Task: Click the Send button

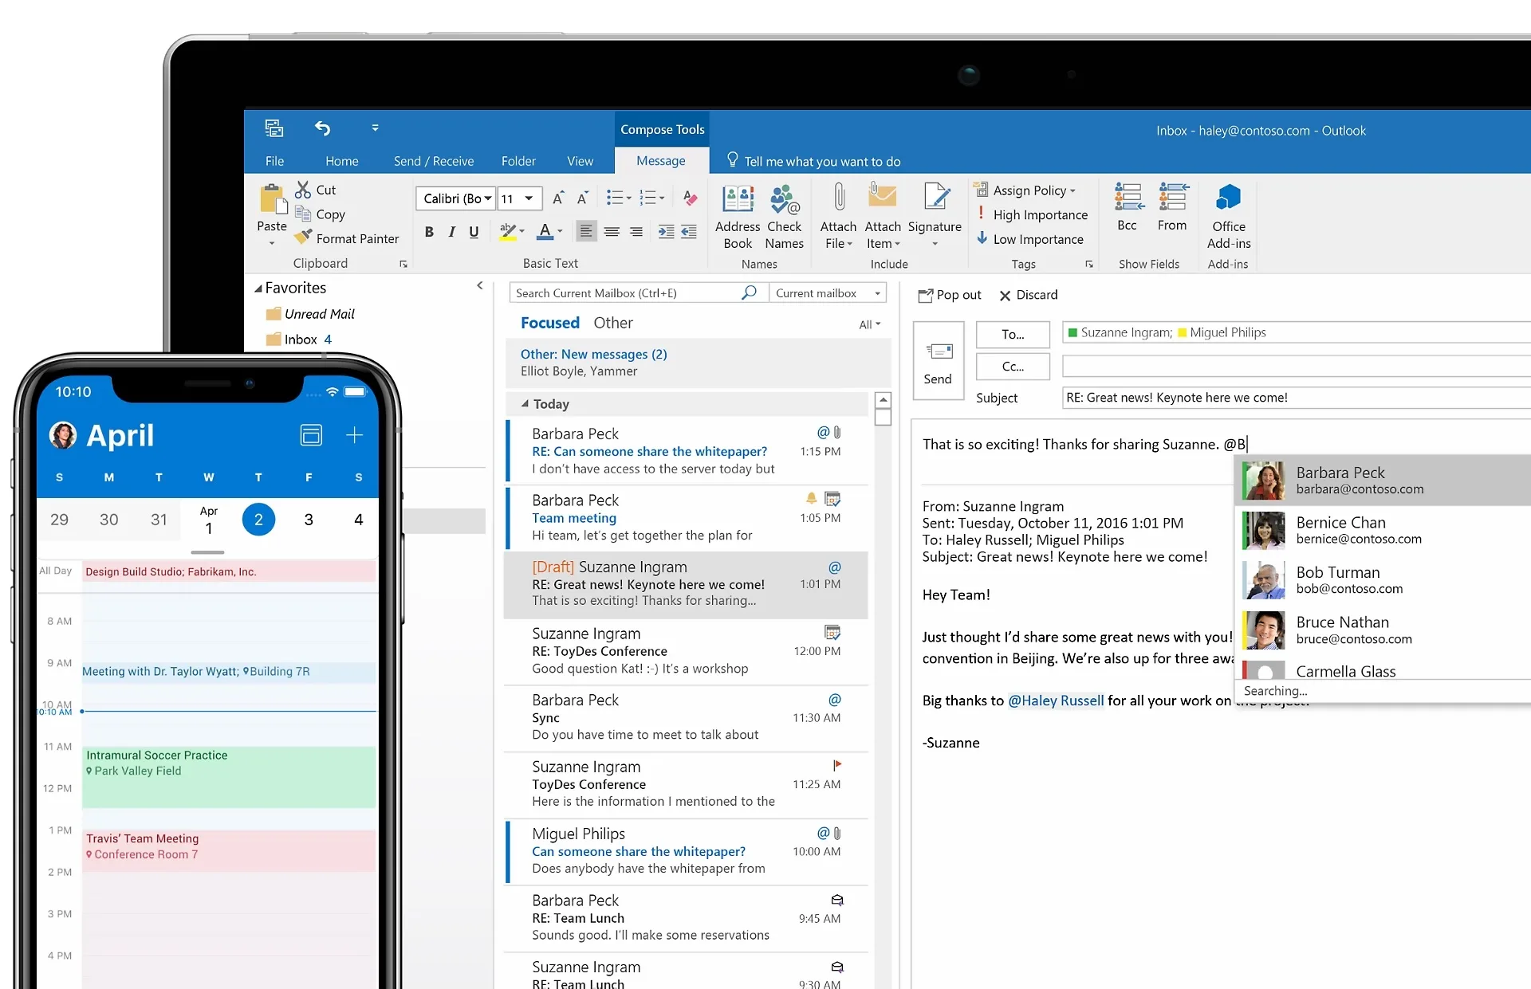Action: [939, 361]
